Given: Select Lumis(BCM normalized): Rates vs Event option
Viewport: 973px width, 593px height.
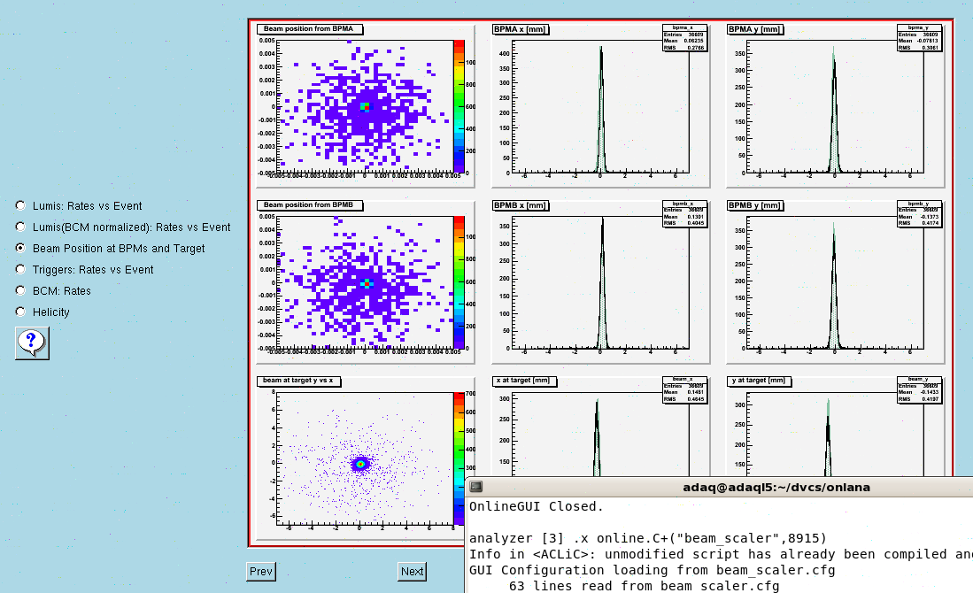Looking at the screenshot, I should pos(20,227).
